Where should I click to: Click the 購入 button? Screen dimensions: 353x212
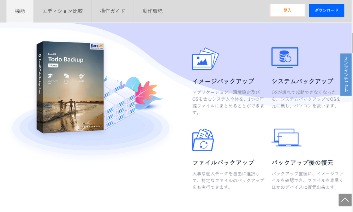(x=287, y=10)
